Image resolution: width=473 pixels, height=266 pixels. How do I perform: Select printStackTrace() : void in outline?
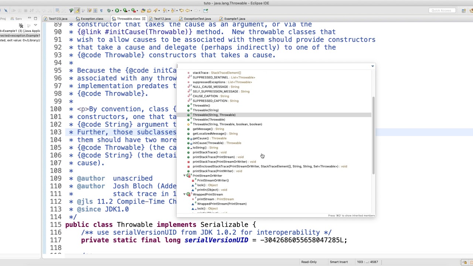coord(210,152)
